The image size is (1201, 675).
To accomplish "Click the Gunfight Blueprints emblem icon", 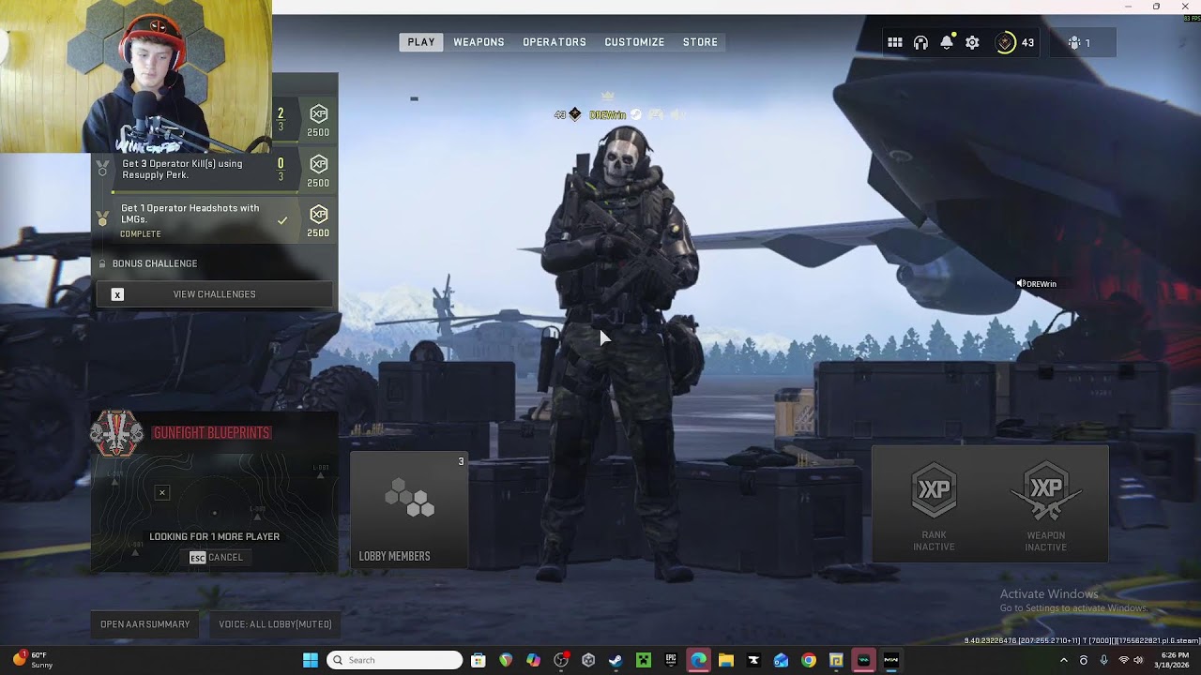I will pyautogui.click(x=116, y=433).
